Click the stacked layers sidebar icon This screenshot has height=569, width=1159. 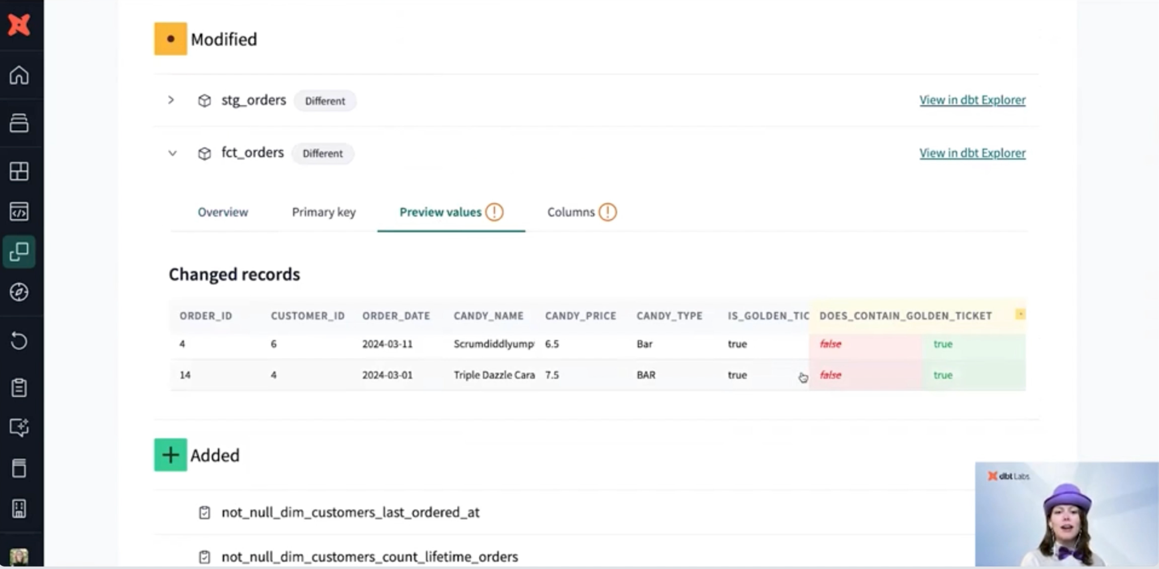pyautogui.click(x=19, y=122)
